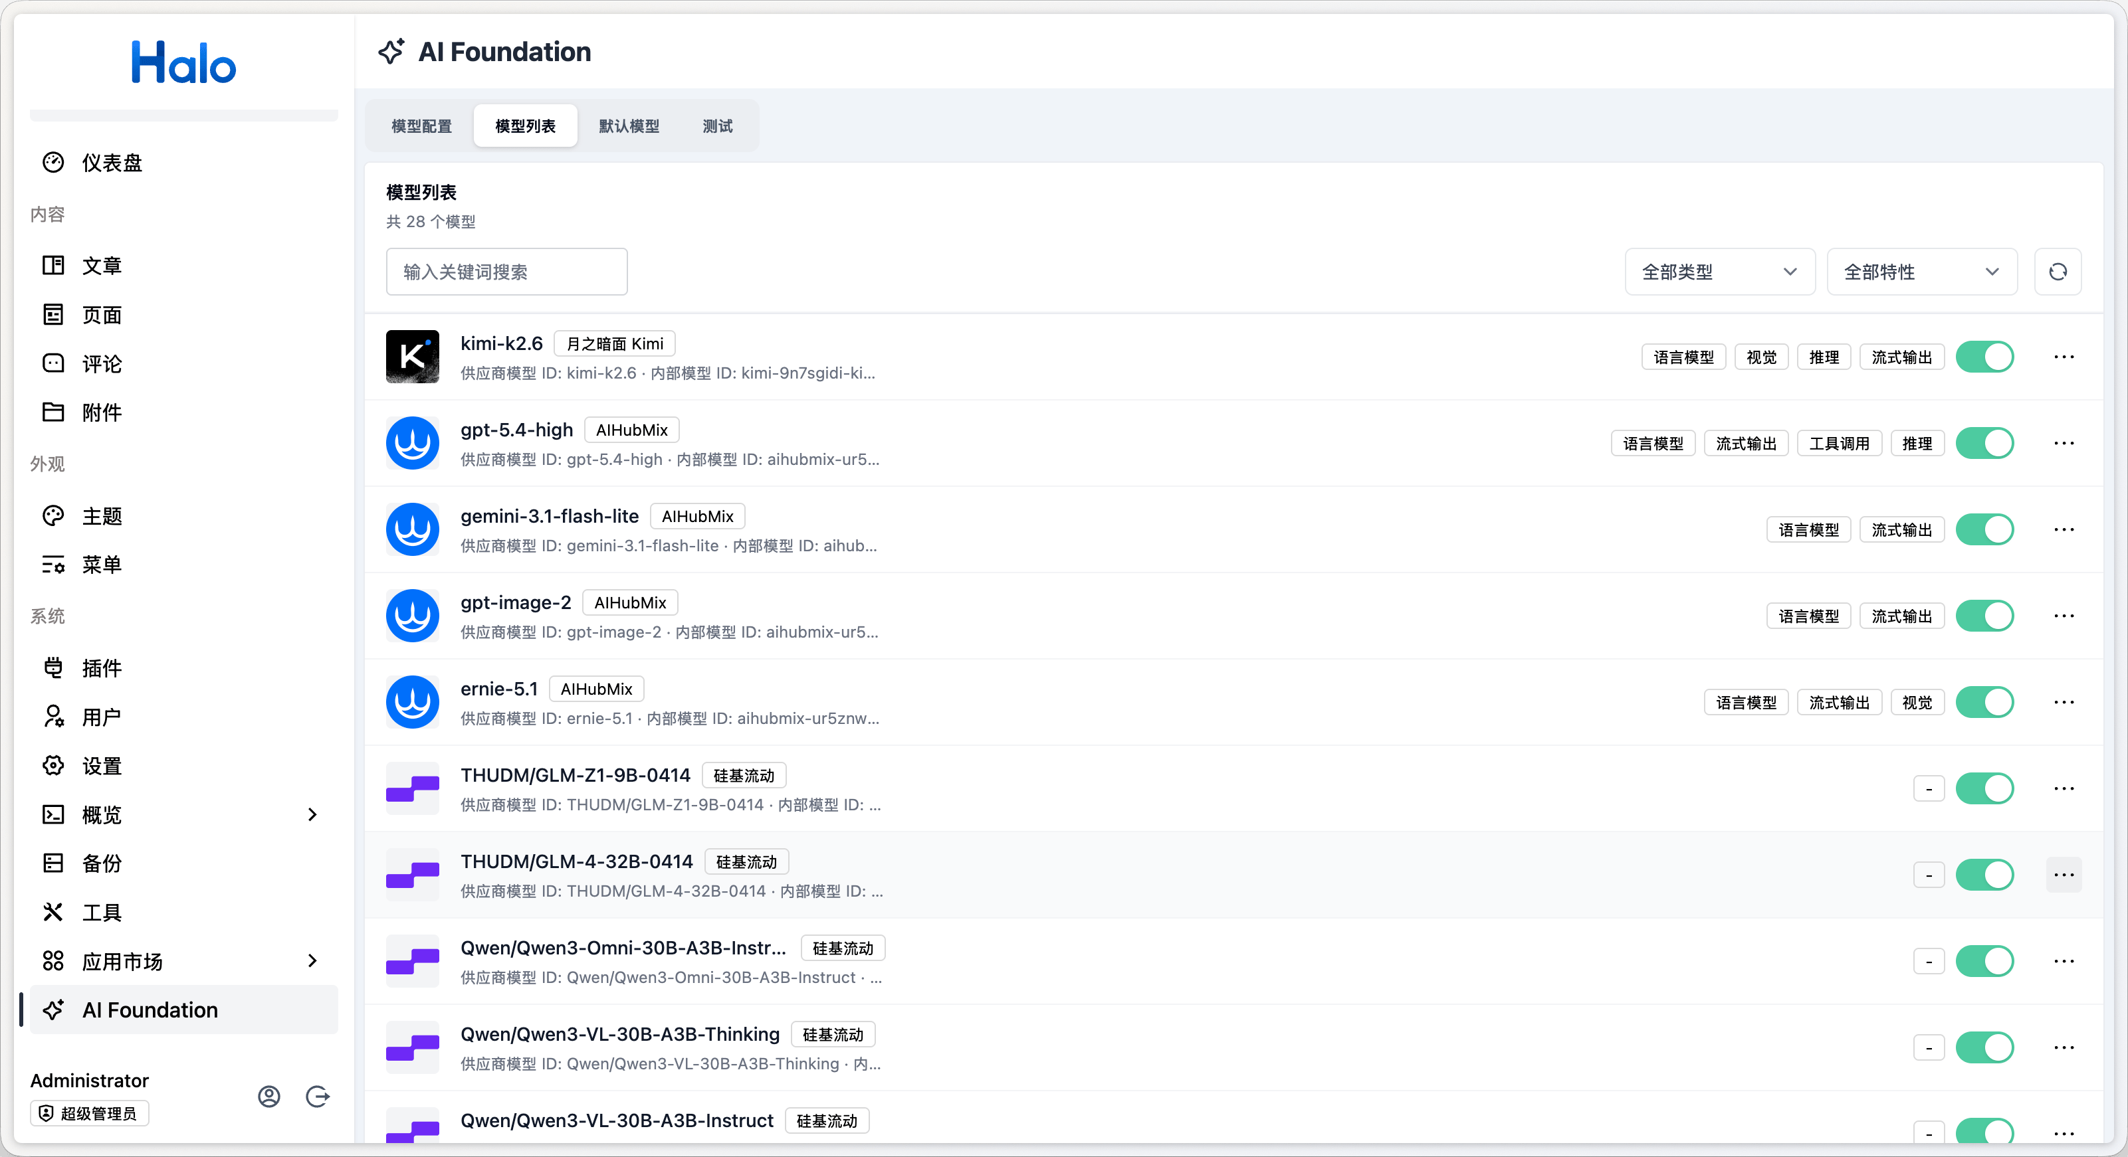The height and width of the screenshot is (1157, 2128).
Task: Open more options for gemini-3.1-flash-lite
Action: click(2064, 529)
